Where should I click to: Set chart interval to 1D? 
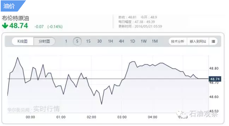[132, 41]
